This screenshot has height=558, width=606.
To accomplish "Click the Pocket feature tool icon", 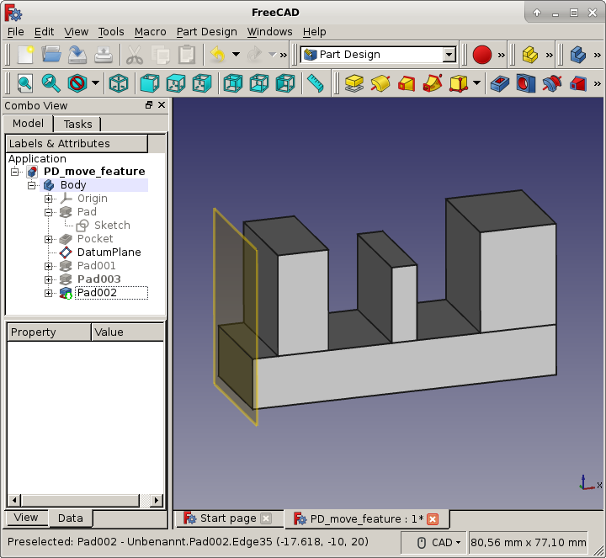I will [500, 83].
